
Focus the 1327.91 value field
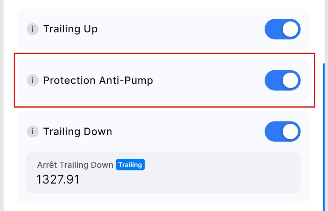coord(58,179)
